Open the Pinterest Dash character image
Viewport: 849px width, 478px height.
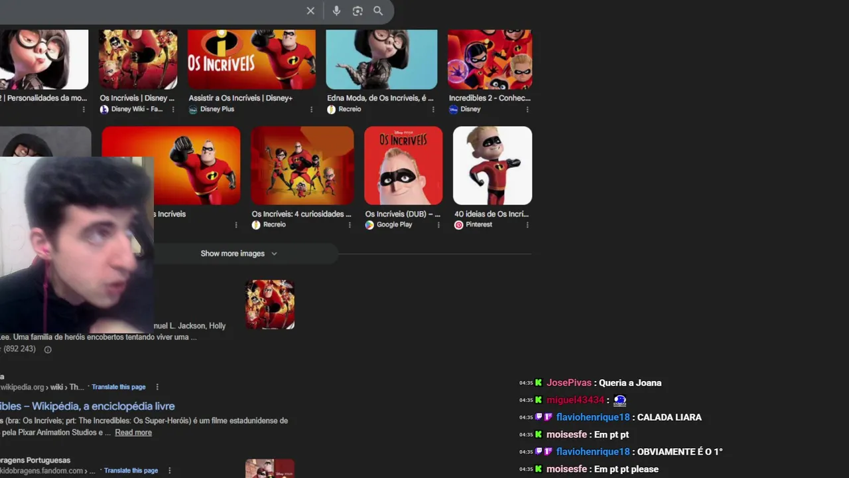(x=492, y=165)
